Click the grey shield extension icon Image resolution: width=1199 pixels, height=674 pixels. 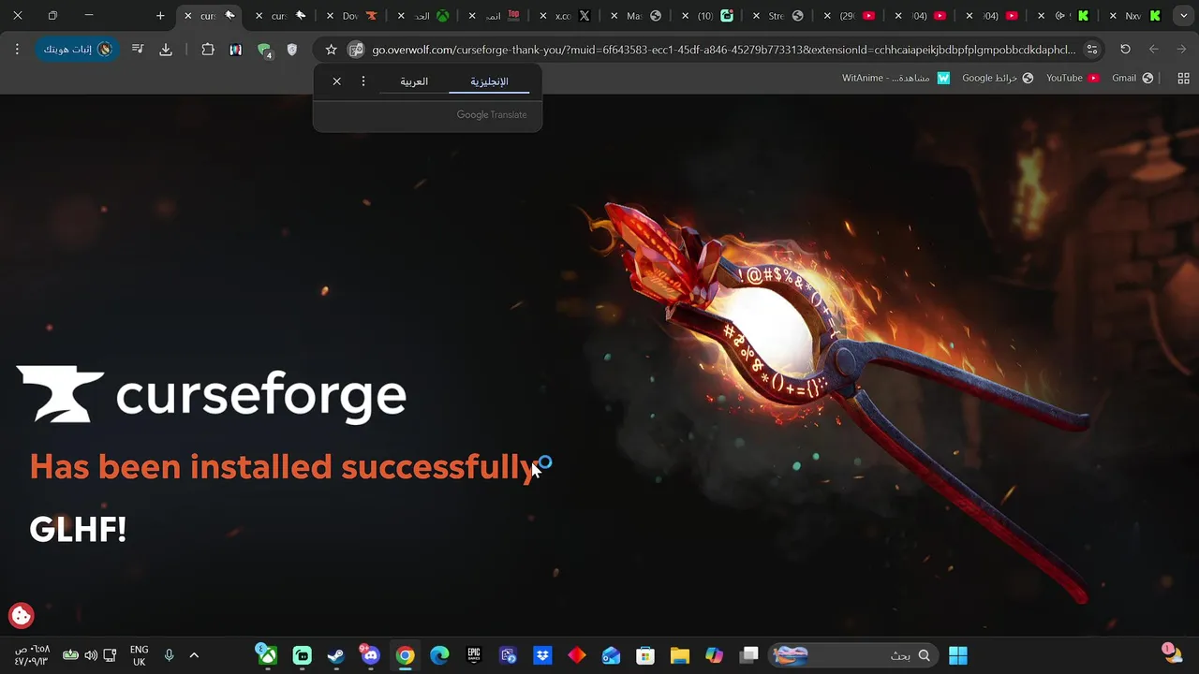point(292,50)
